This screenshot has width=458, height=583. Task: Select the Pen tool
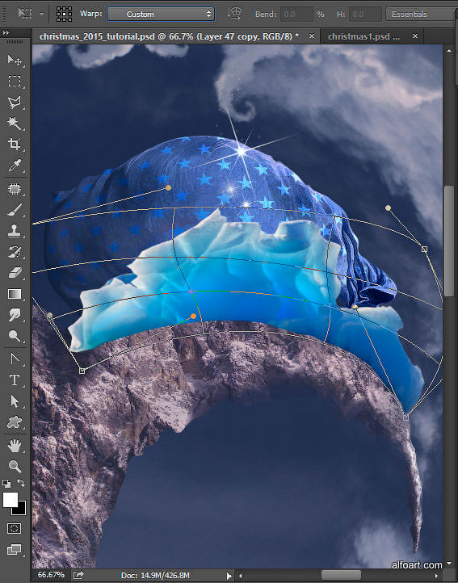15,359
